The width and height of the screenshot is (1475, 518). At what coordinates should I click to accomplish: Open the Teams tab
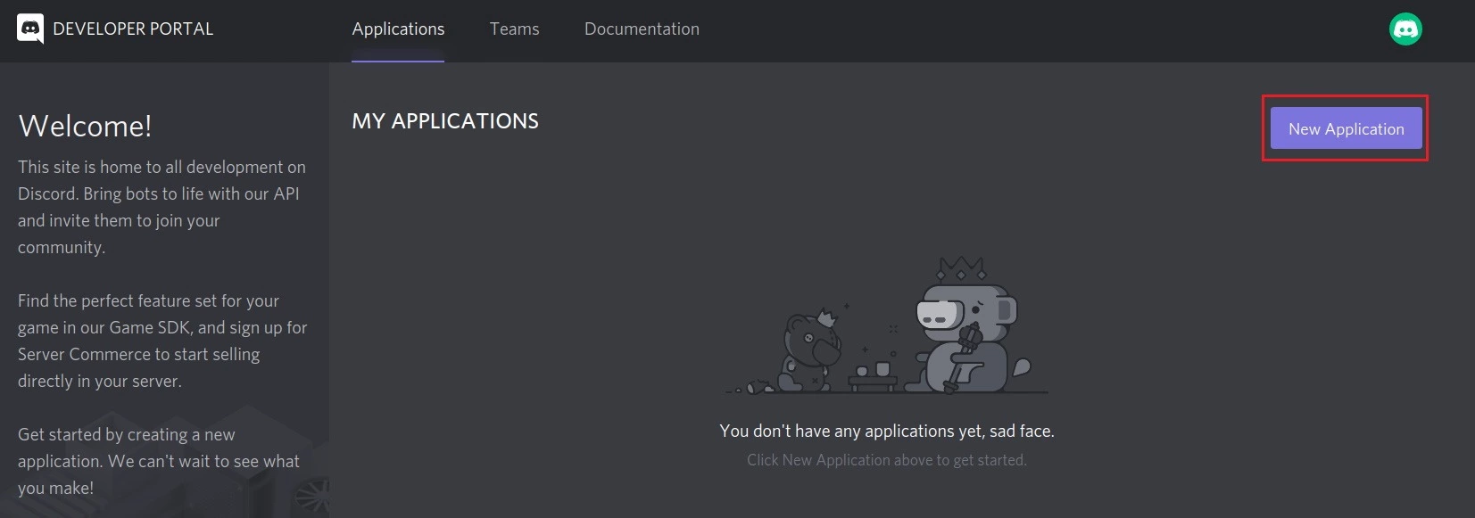click(x=514, y=29)
